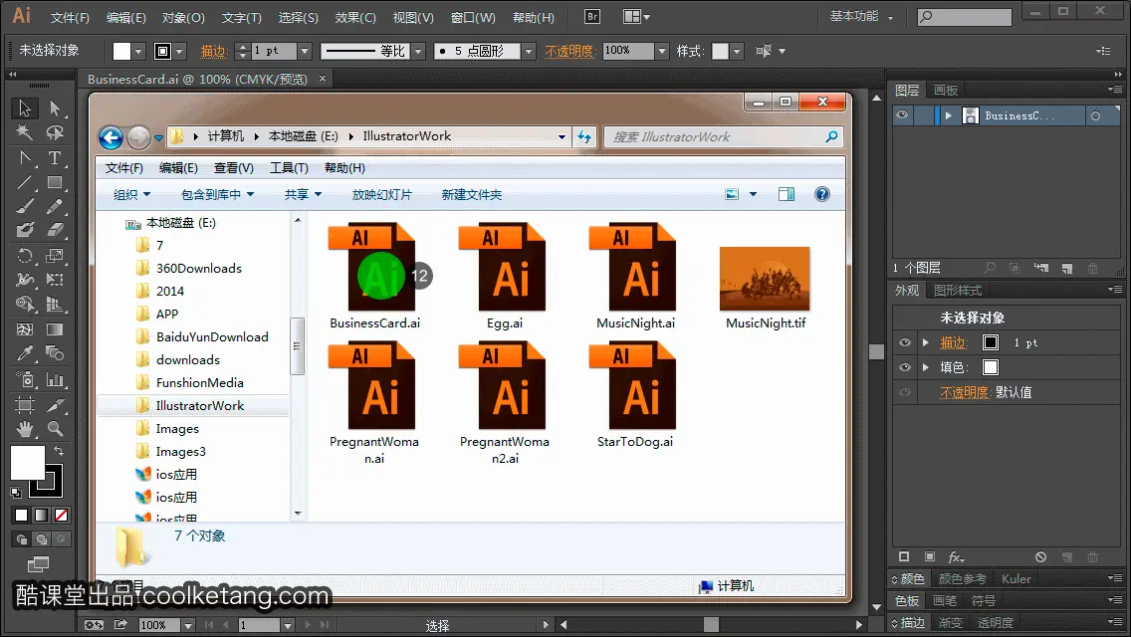Click the 不透明度 link in Appearance panel
The height and width of the screenshot is (637, 1131).
pos(964,392)
